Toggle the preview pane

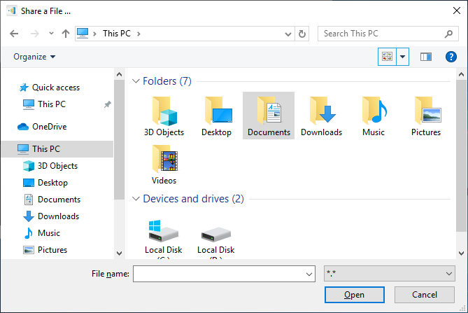pos(426,57)
